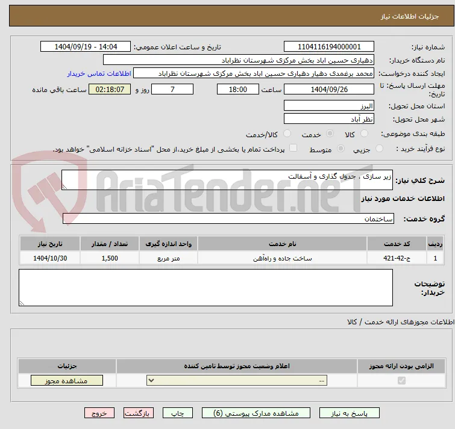Click the 18:00 deadline time field
455x429 pixels.
pyautogui.click(x=237, y=90)
